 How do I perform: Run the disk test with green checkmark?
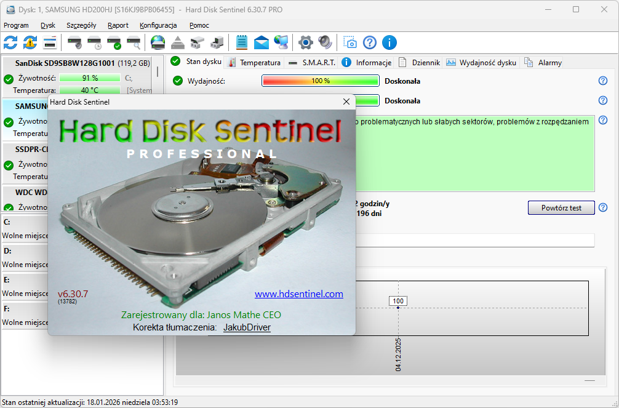(114, 42)
